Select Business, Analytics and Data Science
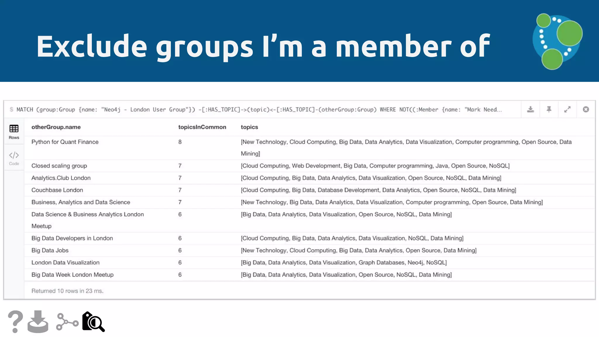Viewport: 599px width, 337px height. click(x=309, y=202)
